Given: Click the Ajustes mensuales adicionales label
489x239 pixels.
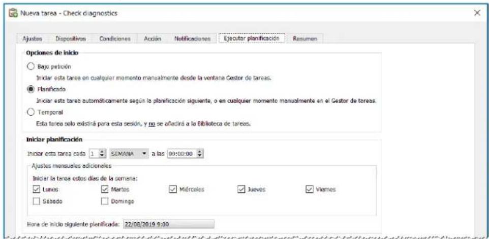Looking at the screenshot, I should [71, 165].
